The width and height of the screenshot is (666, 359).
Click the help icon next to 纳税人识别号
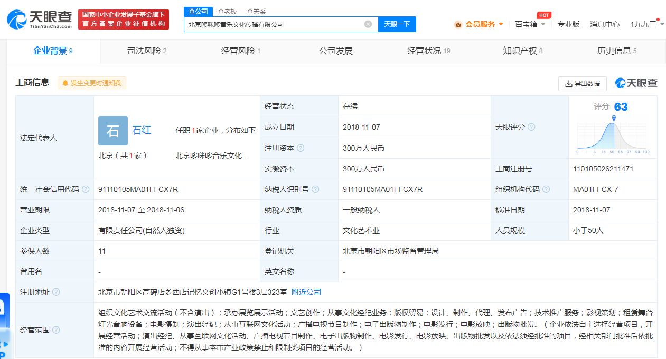(315, 189)
